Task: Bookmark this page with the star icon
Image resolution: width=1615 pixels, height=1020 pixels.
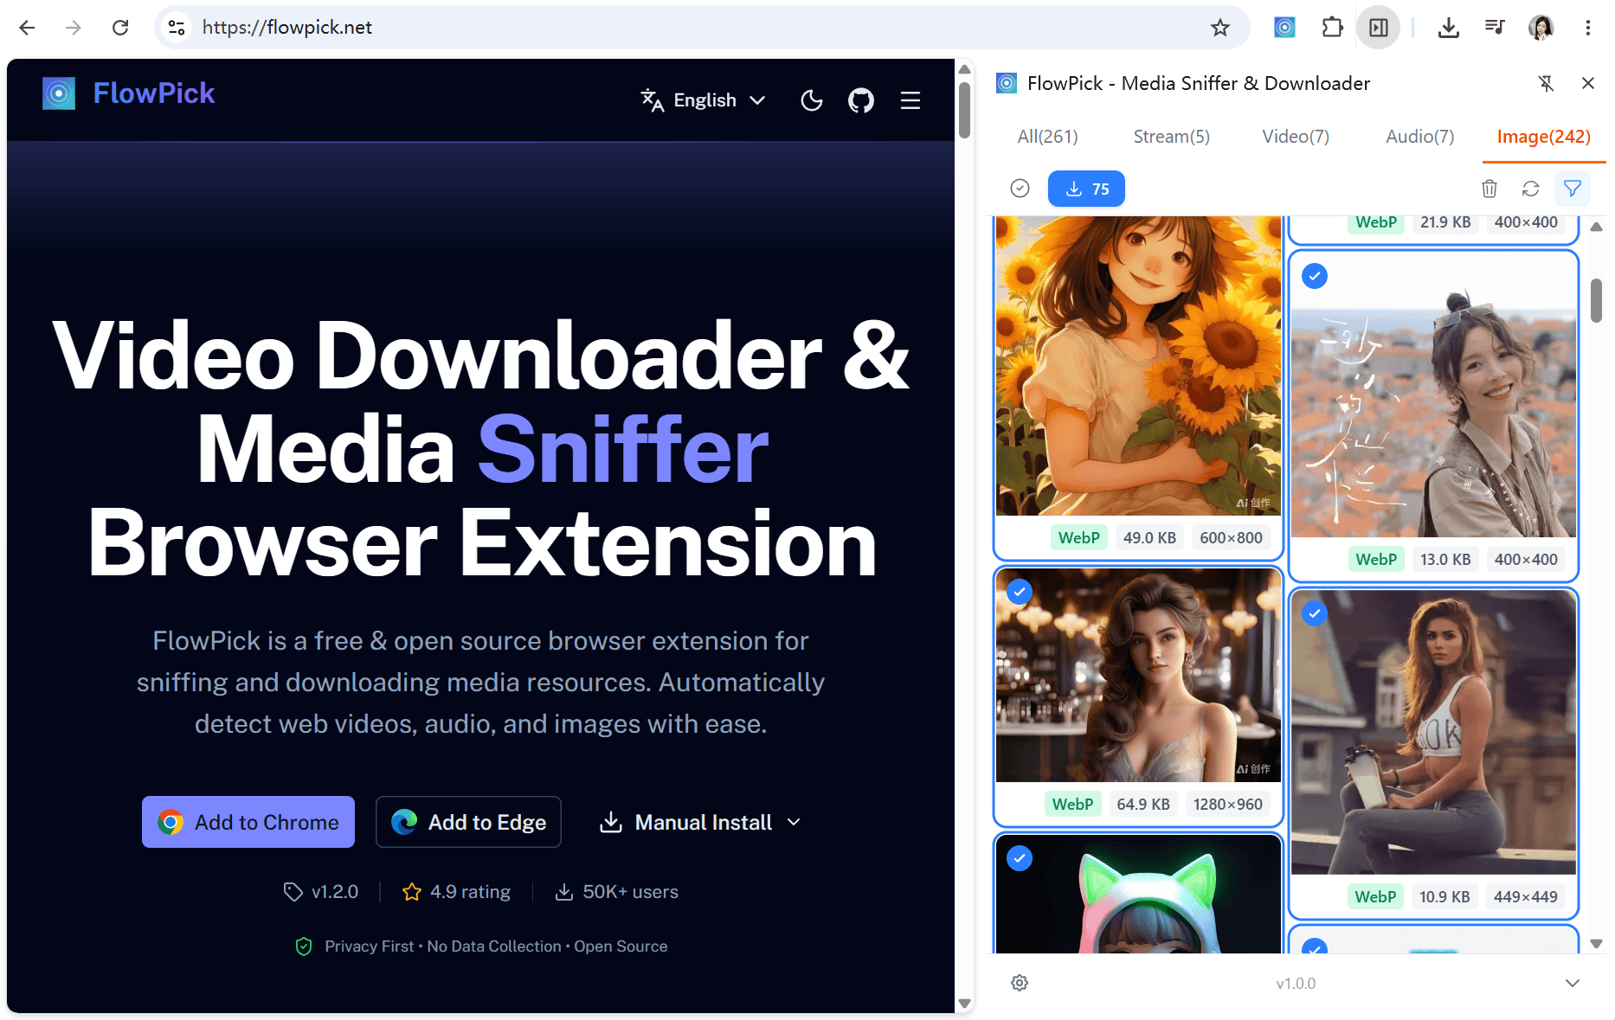Action: [1220, 28]
